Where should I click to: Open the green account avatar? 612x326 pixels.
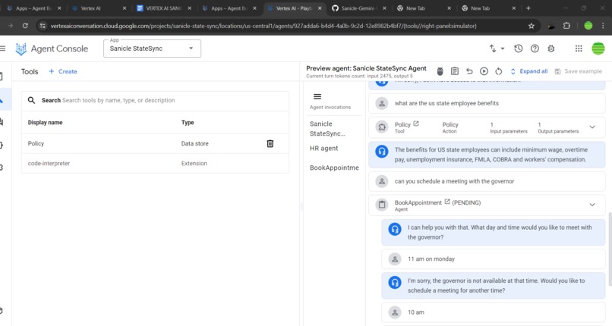(598, 49)
